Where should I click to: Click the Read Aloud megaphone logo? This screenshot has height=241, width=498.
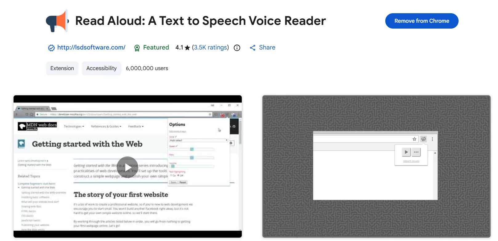[x=57, y=21]
